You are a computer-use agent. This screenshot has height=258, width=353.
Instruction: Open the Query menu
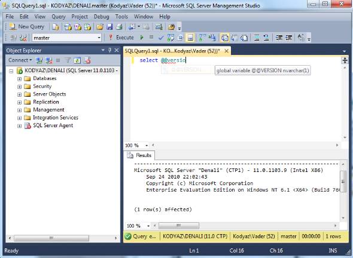click(x=59, y=17)
